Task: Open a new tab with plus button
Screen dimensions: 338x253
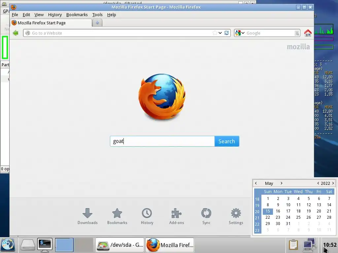Action: click(x=97, y=23)
